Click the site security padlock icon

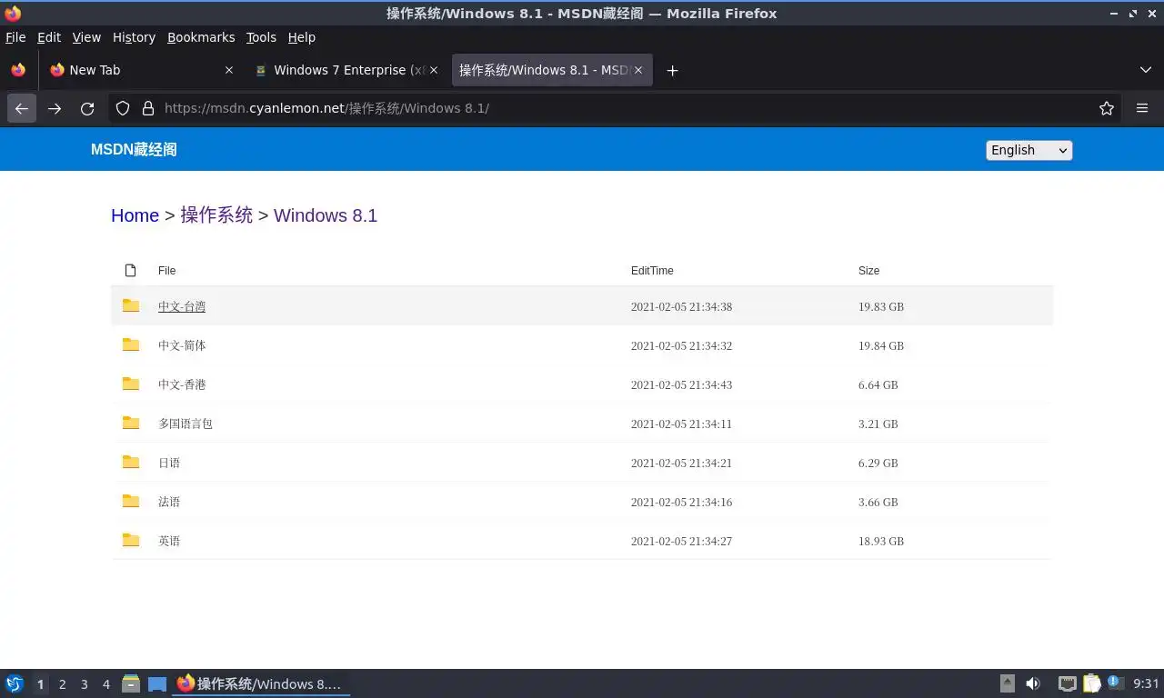click(148, 108)
